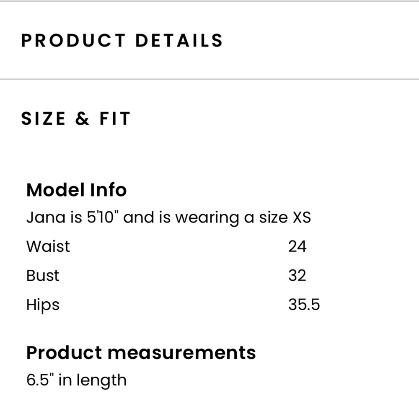Image resolution: width=419 pixels, height=419 pixels.
Task: Select the Waist label
Action: [48, 246]
